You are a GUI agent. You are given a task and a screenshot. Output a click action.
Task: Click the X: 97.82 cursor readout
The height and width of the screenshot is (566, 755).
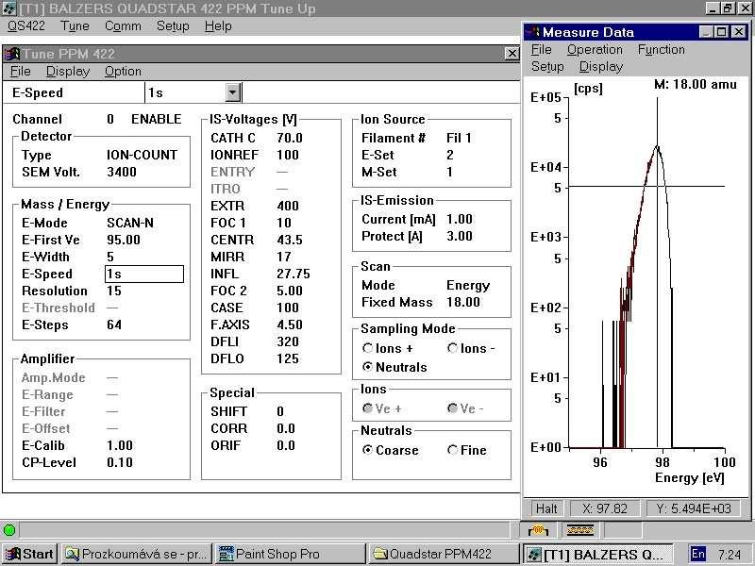click(x=605, y=508)
